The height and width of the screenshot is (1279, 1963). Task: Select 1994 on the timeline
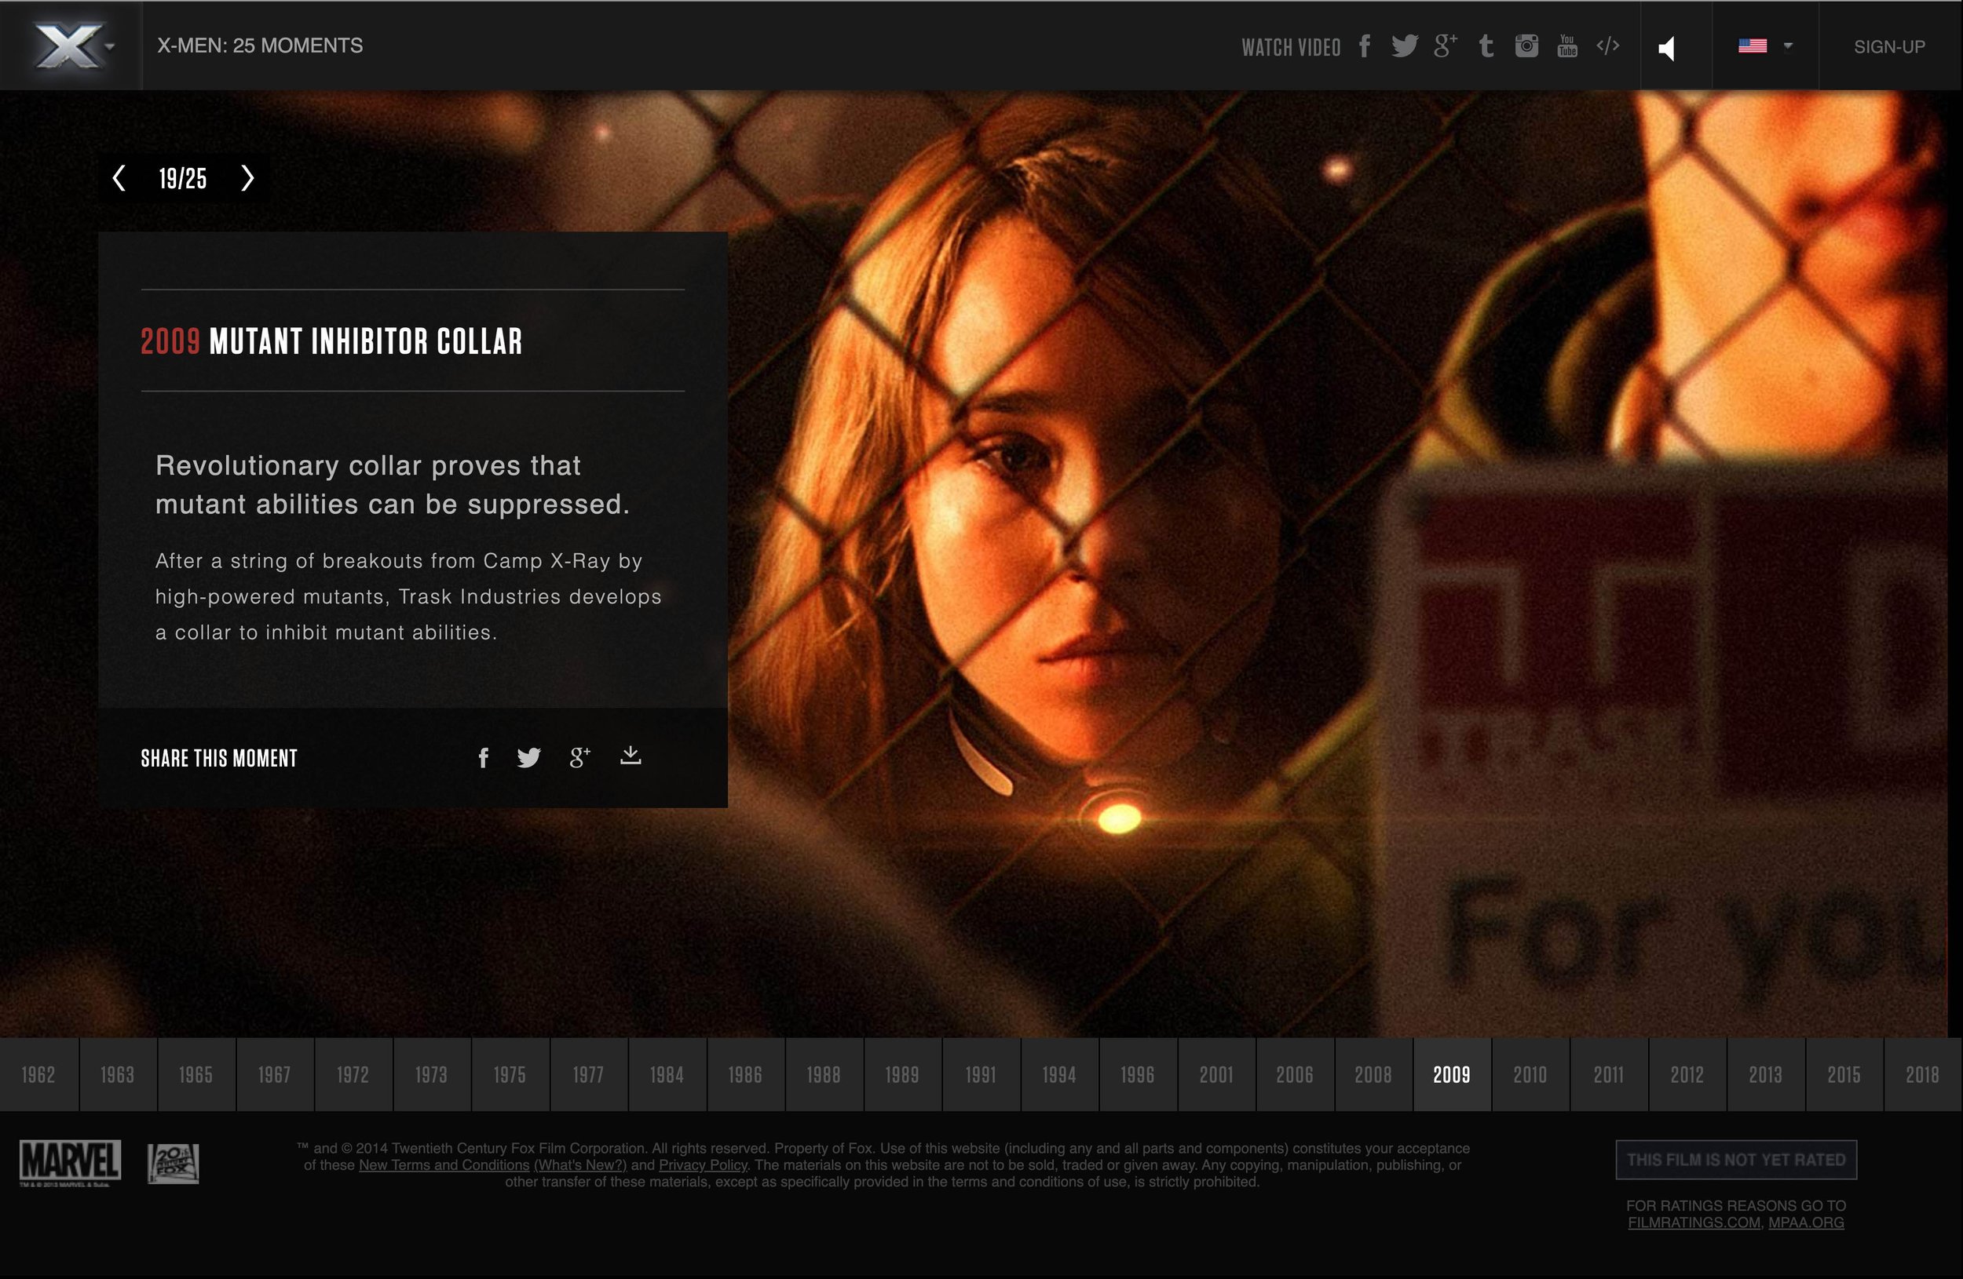(1059, 1075)
